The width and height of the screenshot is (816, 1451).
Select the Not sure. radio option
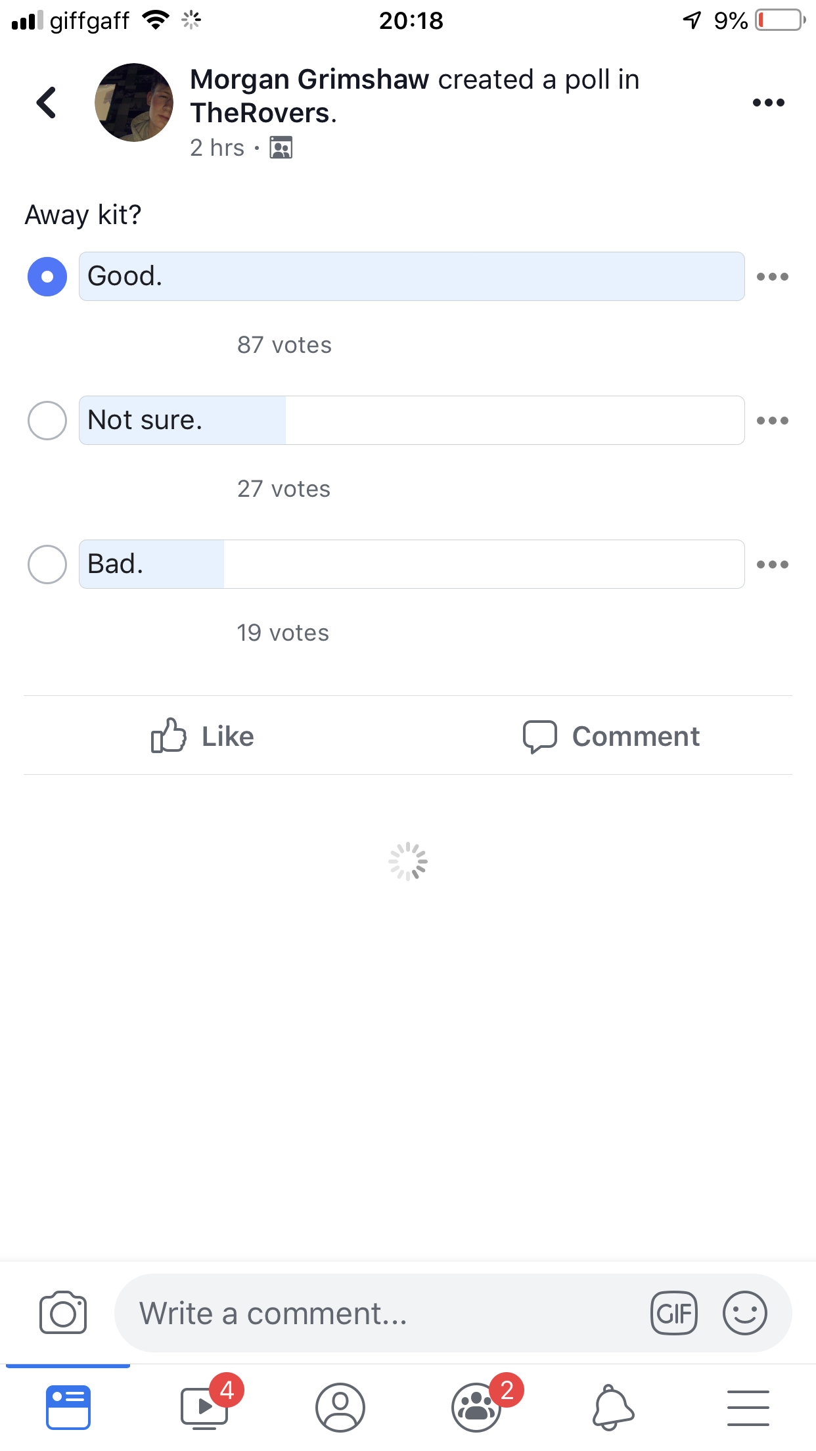[47, 421]
